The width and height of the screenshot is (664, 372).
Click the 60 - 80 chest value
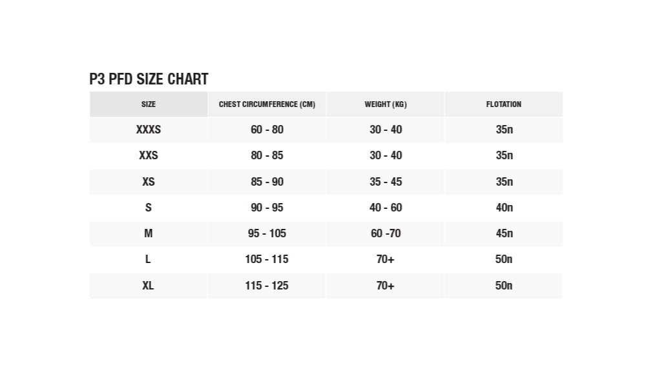(x=267, y=130)
